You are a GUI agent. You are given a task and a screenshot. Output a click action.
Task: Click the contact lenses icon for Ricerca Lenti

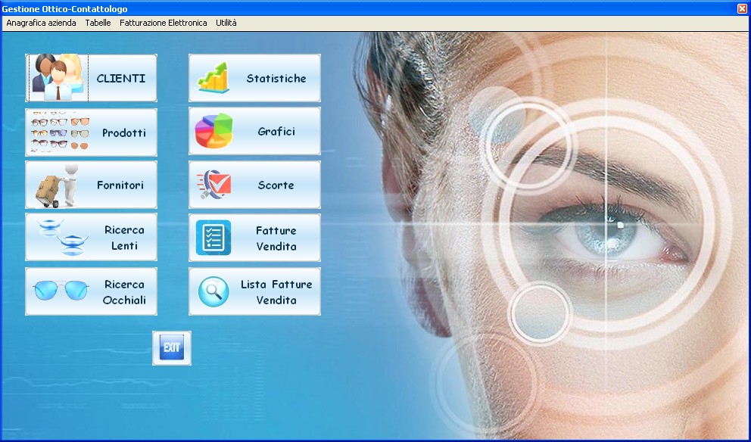(x=61, y=238)
